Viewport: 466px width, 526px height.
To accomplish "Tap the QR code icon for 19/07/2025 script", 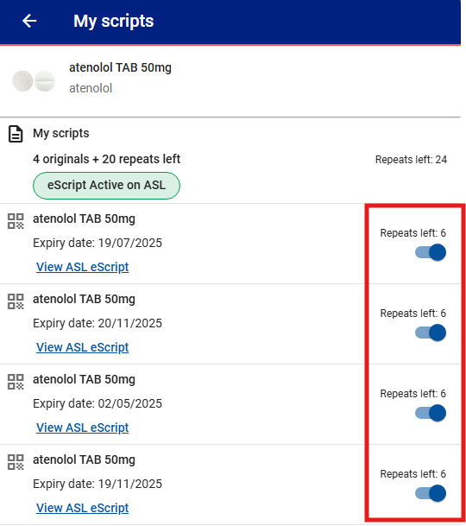I will coord(16,221).
